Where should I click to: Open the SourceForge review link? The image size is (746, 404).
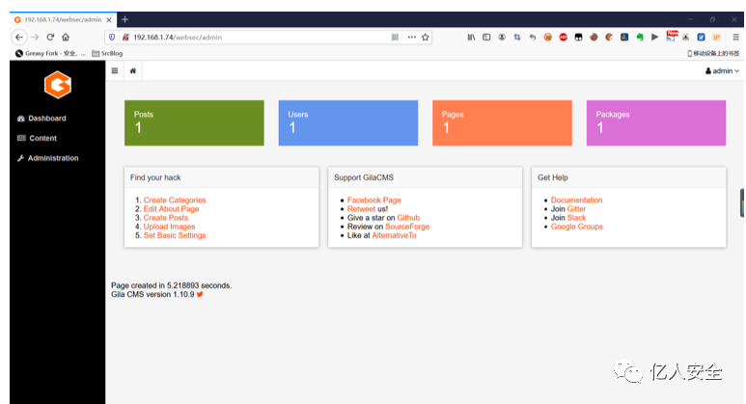tap(407, 227)
